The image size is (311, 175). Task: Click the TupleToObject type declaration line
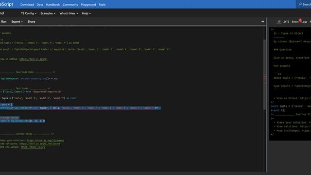[x=29, y=79]
